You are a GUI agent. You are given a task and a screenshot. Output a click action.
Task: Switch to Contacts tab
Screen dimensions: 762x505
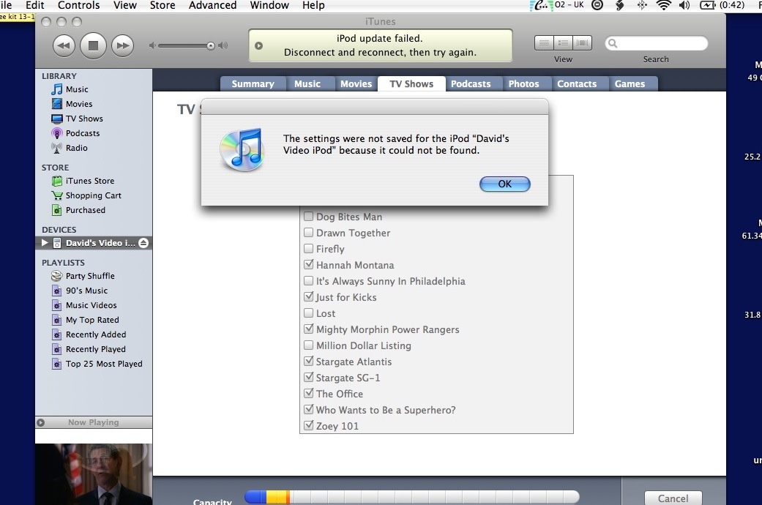(576, 83)
